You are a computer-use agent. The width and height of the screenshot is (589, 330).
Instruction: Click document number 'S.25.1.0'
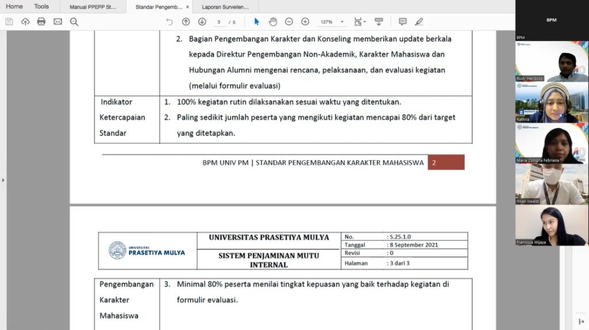[x=400, y=236]
